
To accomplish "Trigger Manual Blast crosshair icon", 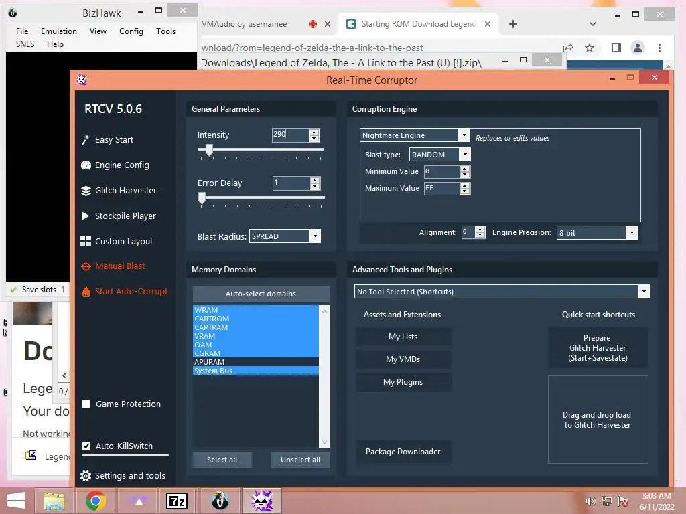I will click(86, 266).
